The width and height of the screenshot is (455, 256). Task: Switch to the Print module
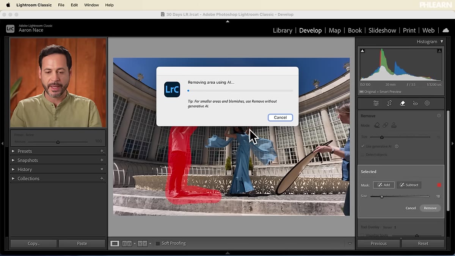pos(409,30)
